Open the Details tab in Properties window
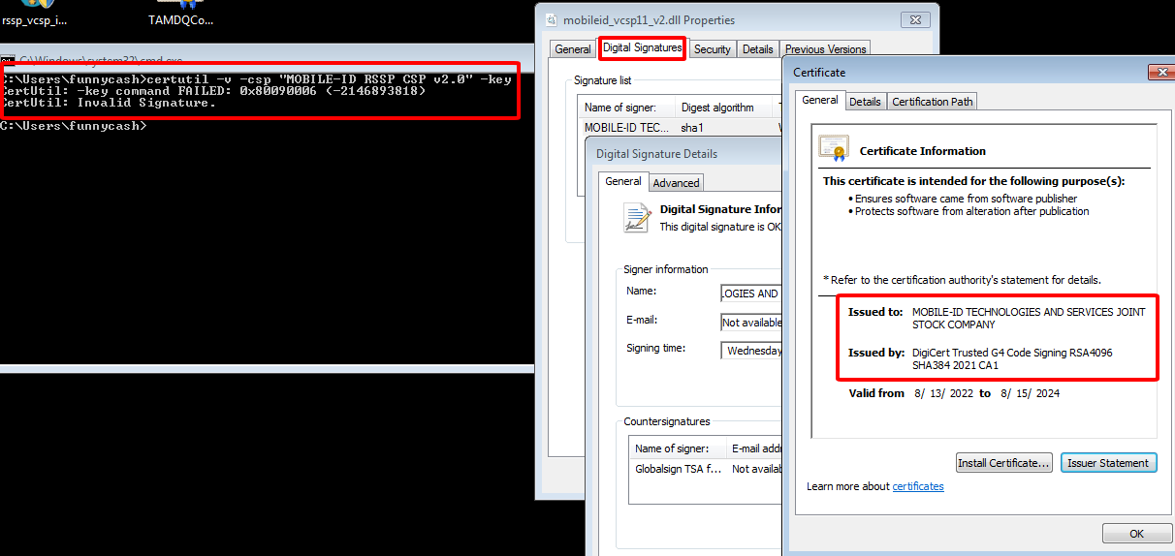1175x556 pixels. coord(758,49)
